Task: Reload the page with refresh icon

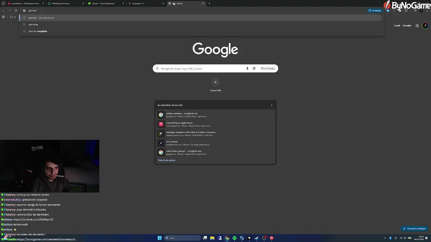Action: coord(15,11)
